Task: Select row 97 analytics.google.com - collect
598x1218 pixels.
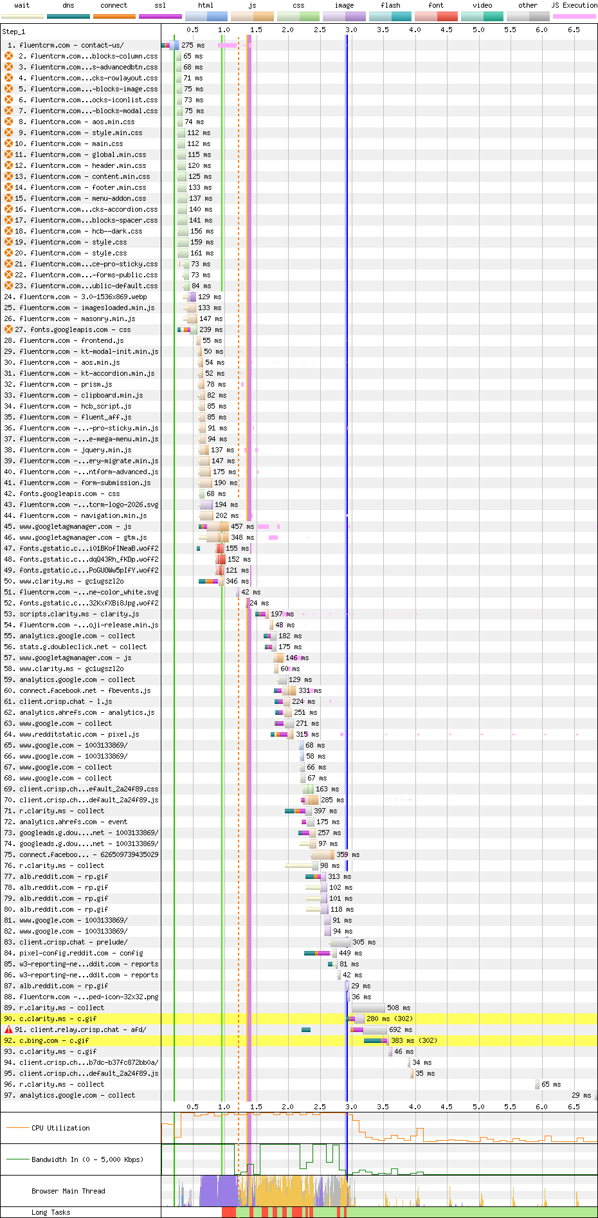Action: (299, 1095)
